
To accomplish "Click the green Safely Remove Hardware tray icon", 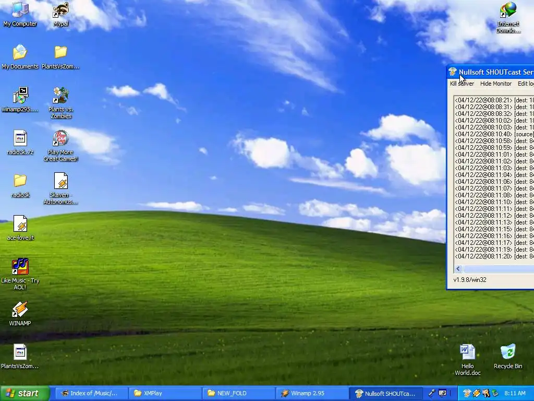I will 495,393.
